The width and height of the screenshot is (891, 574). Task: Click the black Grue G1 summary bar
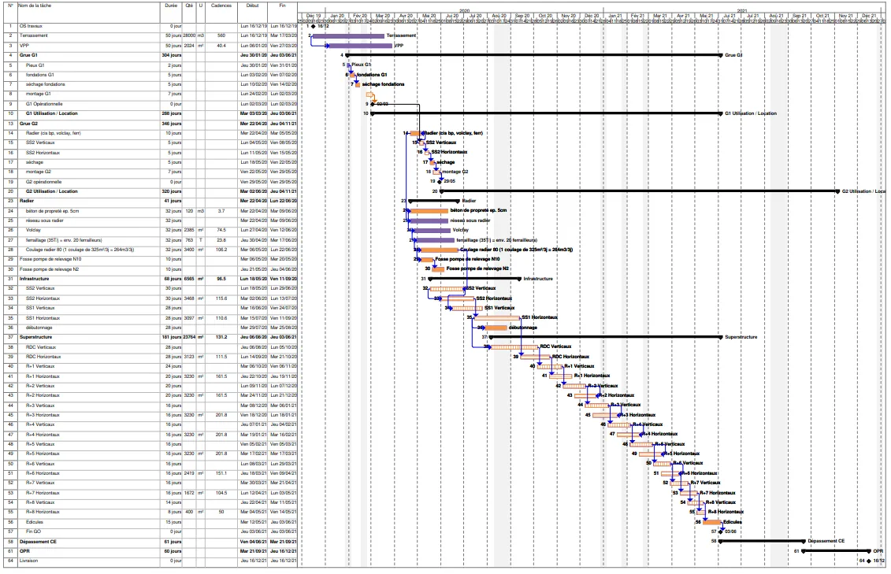point(535,55)
